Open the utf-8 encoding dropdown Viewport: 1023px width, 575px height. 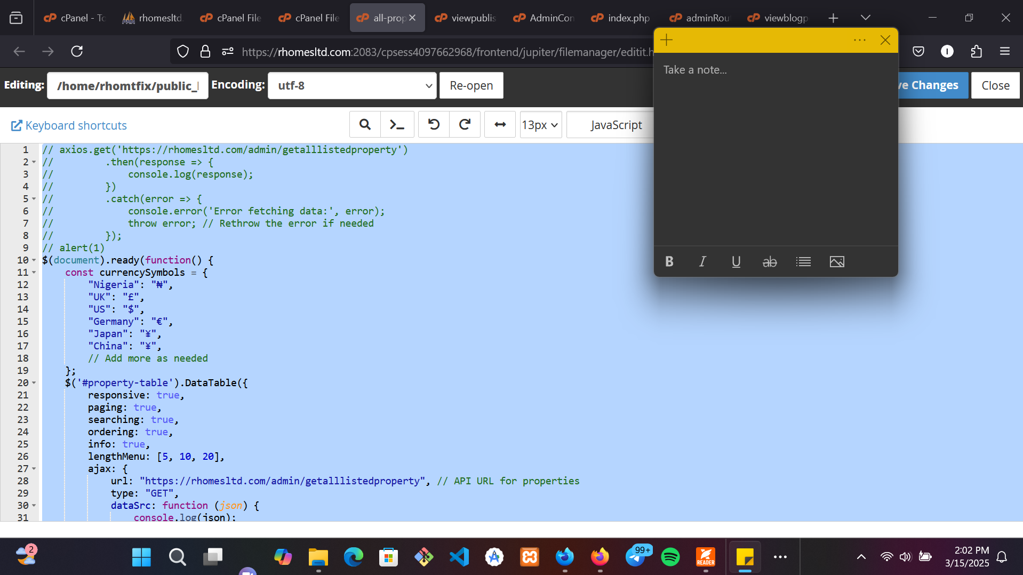tap(352, 86)
